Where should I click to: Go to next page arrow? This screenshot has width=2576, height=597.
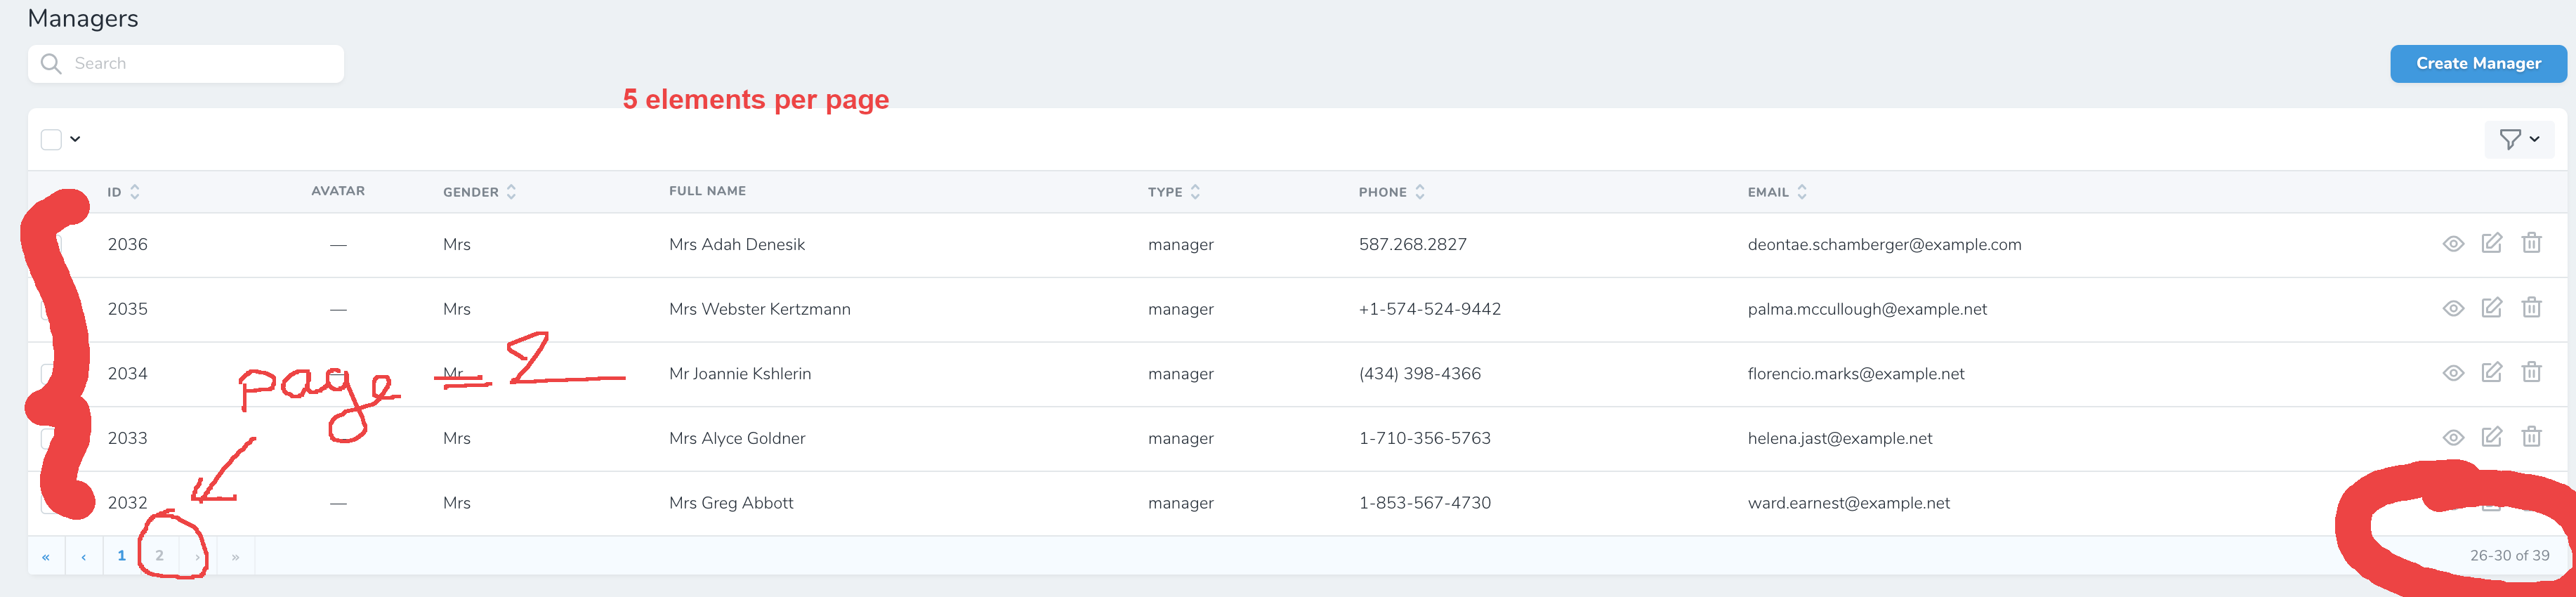[x=197, y=556]
